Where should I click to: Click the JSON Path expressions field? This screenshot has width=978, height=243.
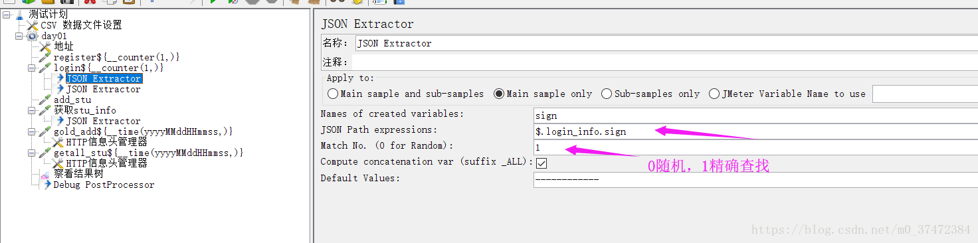[755, 131]
